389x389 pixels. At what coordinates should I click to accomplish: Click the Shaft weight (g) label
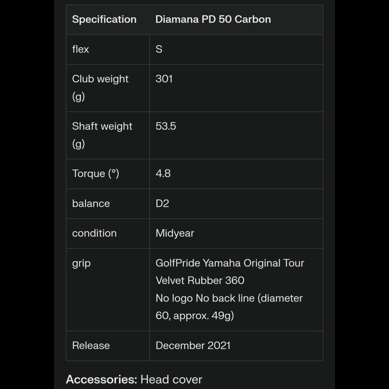pyautogui.click(x=102, y=134)
